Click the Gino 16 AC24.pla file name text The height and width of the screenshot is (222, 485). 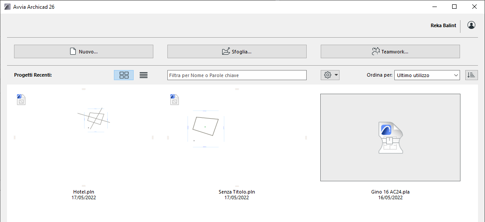390,192
